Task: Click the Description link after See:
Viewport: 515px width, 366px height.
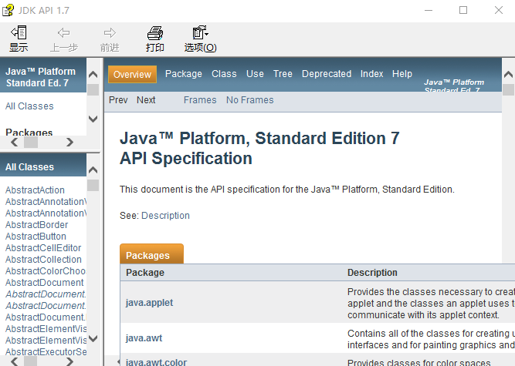Action: [165, 216]
